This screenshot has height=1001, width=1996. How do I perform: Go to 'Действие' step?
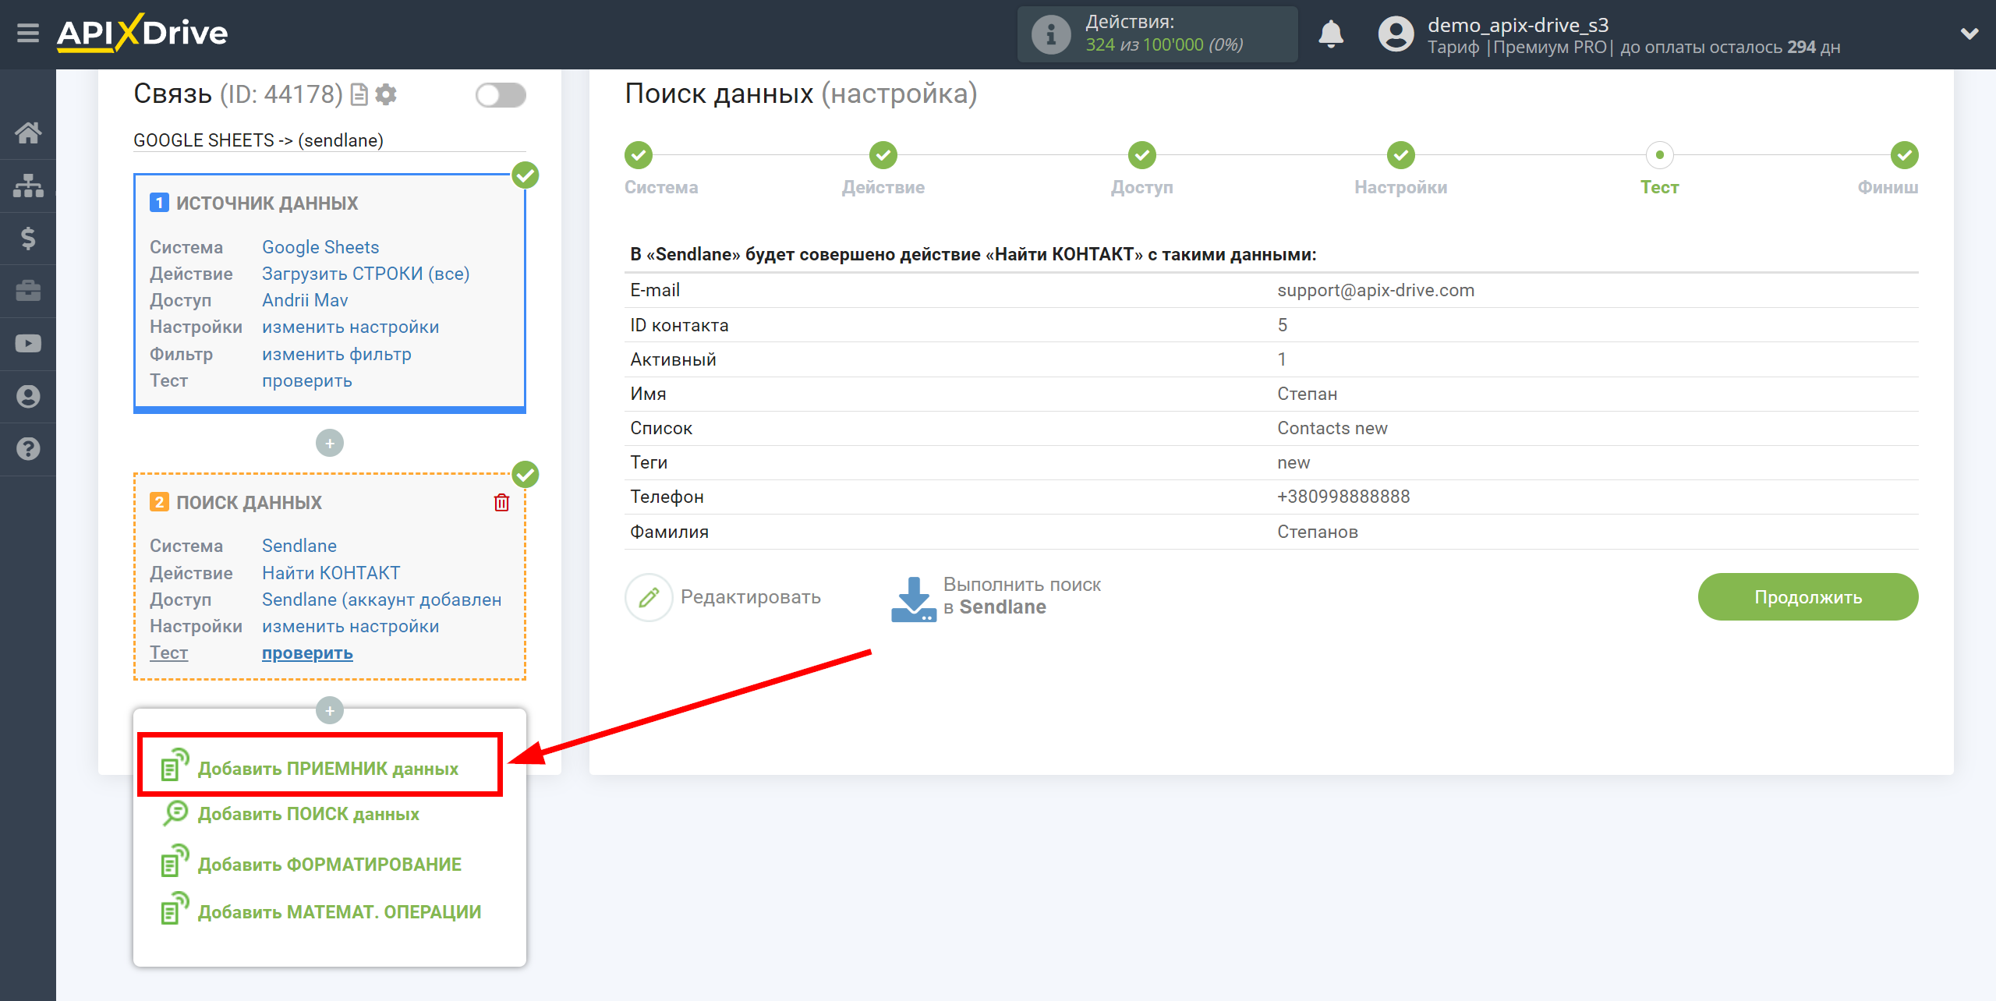(x=883, y=155)
